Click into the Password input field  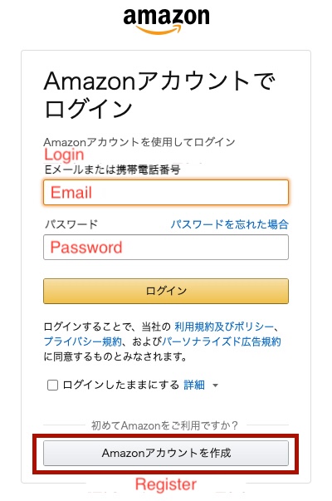[x=166, y=248]
